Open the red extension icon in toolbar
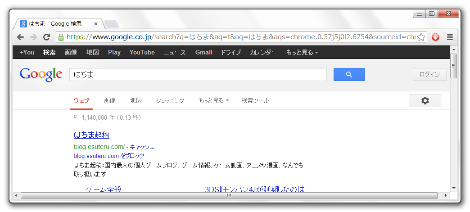Screen dimensions: 470x212 point(435,37)
